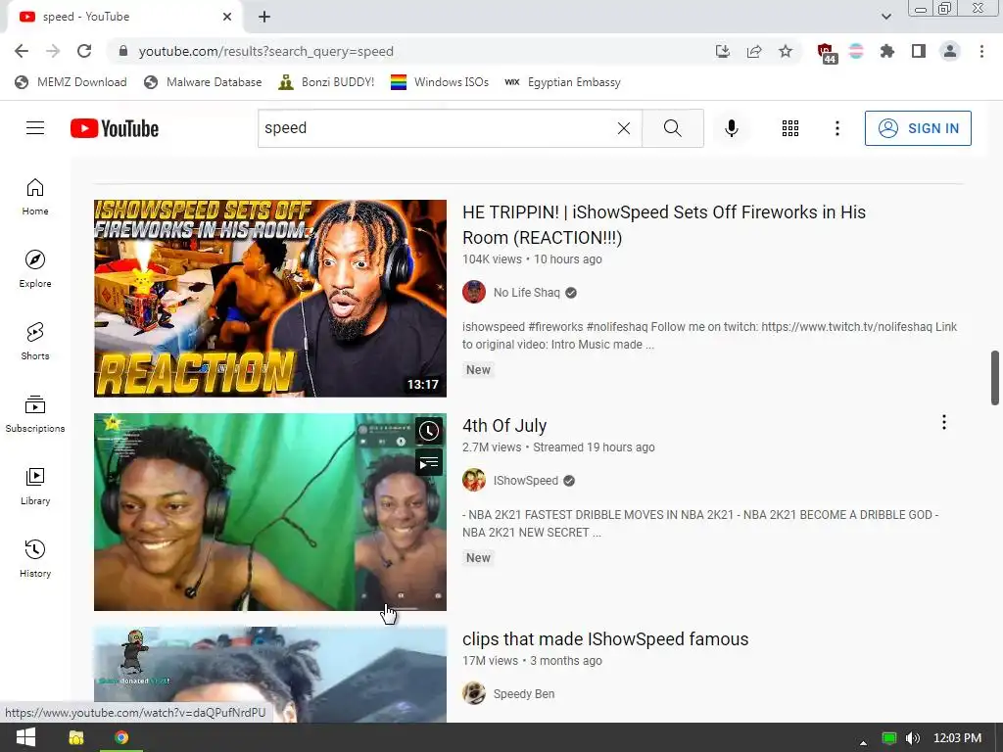Add 4th Of July to Watch Later
The height and width of the screenshot is (752, 1003).
pos(429,431)
